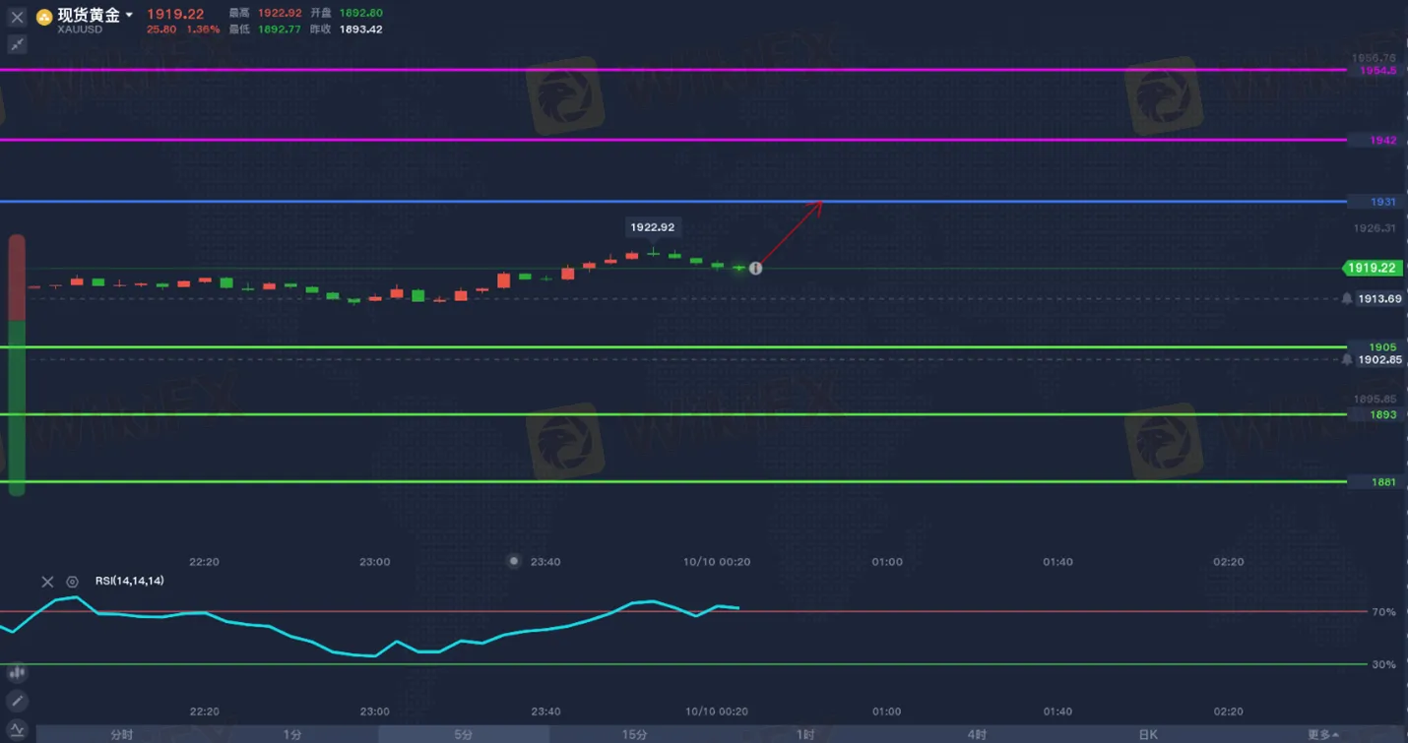
Task: Click the 70% RSI level label
Action: click(1383, 612)
